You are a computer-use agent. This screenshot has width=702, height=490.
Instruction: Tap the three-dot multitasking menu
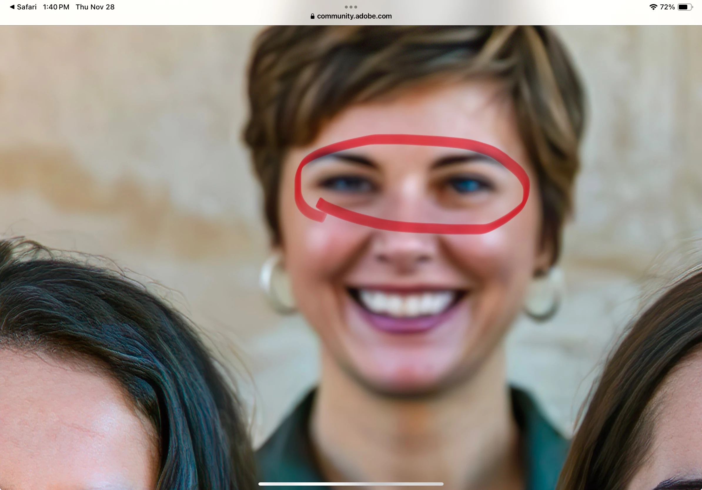coord(351,7)
